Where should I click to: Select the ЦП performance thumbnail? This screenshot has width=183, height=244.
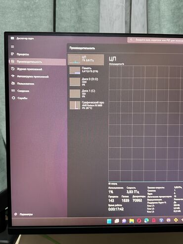tap(86, 59)
